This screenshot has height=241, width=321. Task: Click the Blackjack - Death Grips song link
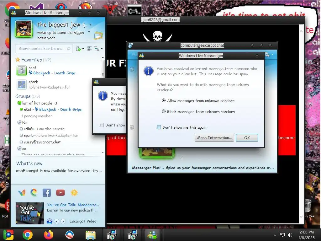pyautogui.click(x=54, y=73)
